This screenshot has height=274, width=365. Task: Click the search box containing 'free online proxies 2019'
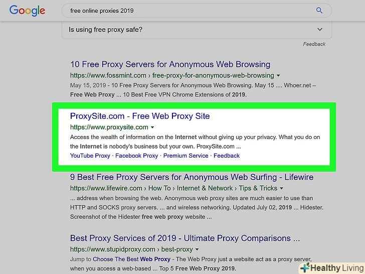click(x=197, y=11)
